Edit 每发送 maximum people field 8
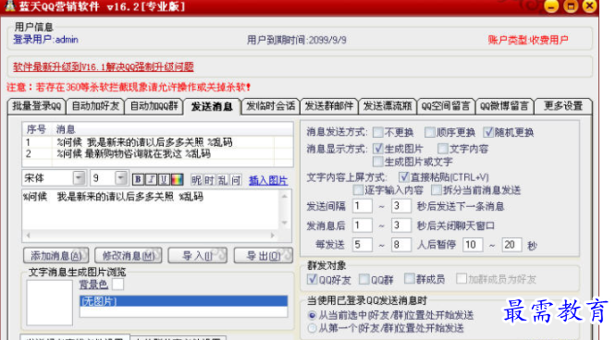 (x=401, y=245)
